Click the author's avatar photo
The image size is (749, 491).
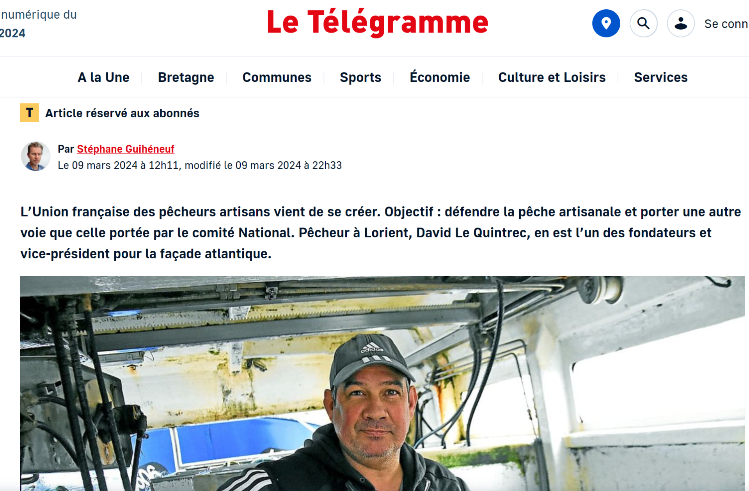tap(35, 156)
